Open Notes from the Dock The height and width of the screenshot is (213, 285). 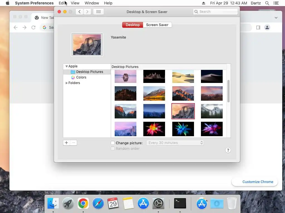pos(128,203)
